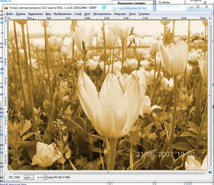Click the status text tulip.JPG (92.3 МБ)
214x185 pixels.
[x=59, y=177]
